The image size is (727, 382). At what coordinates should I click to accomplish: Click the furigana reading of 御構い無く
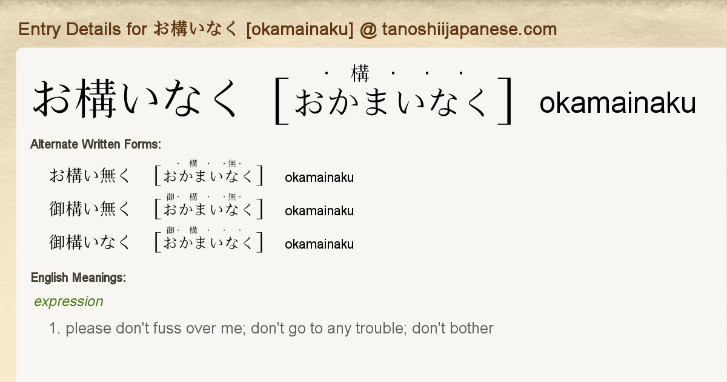click(208, 210)
